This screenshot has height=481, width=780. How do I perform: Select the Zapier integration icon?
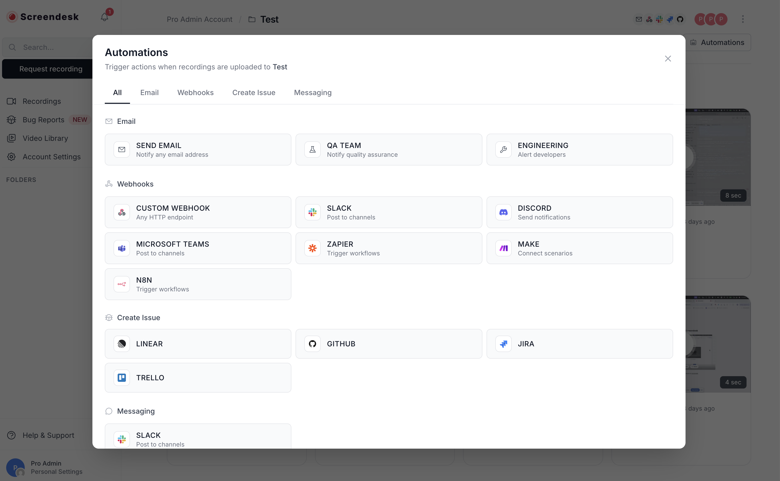(312, 248)
